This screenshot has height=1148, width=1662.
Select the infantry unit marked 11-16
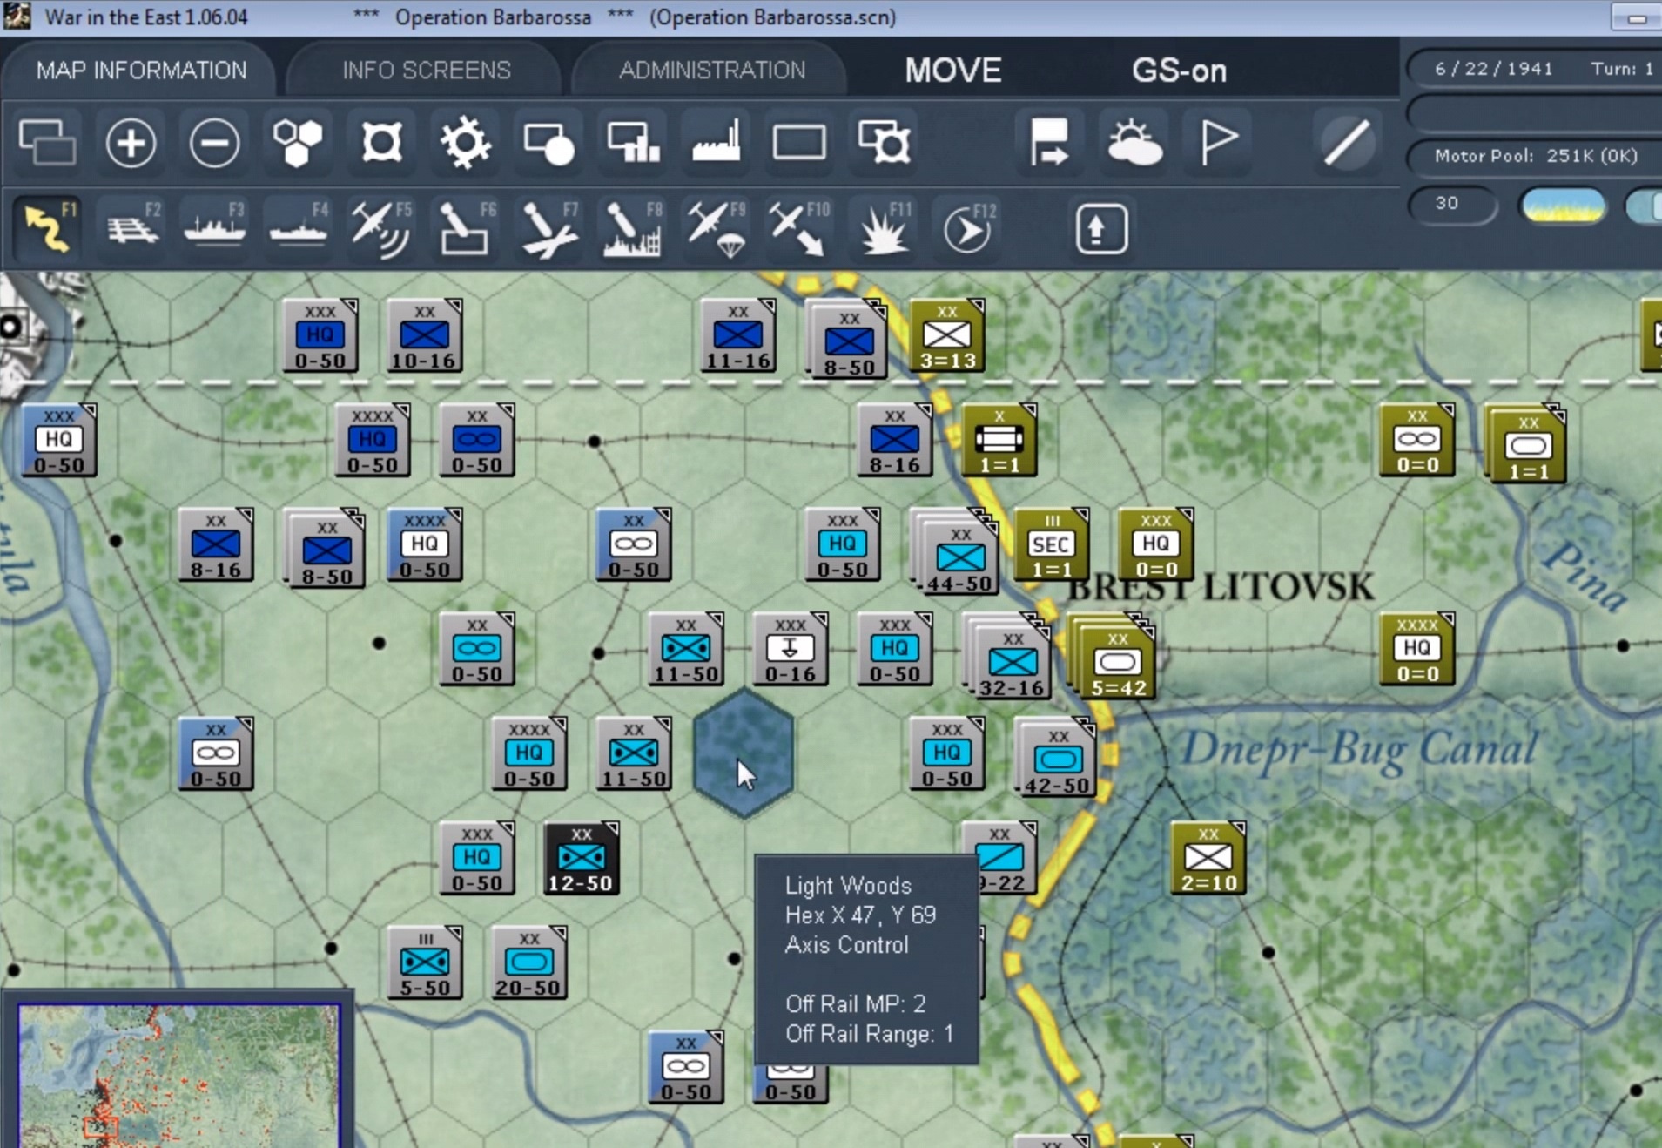pos(738,335)
